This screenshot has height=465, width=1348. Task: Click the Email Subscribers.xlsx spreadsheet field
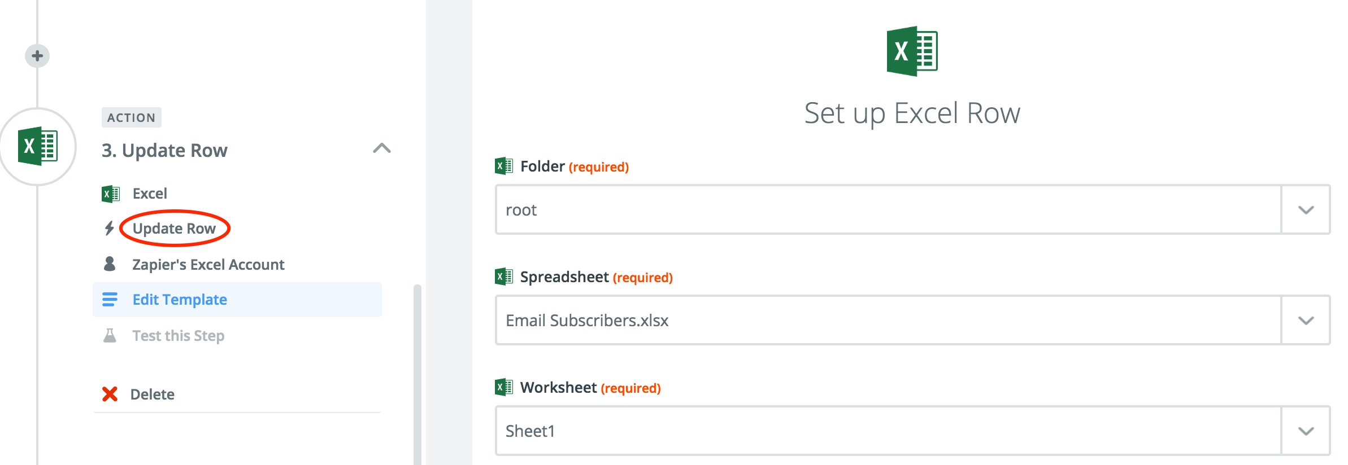pos(888,321)
